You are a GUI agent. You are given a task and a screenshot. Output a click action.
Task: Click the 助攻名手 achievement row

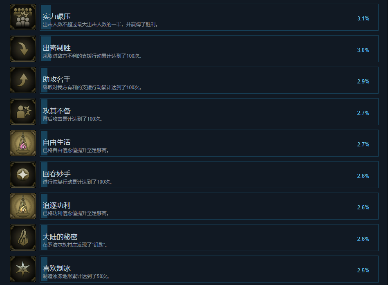click(x=209, y=80)
